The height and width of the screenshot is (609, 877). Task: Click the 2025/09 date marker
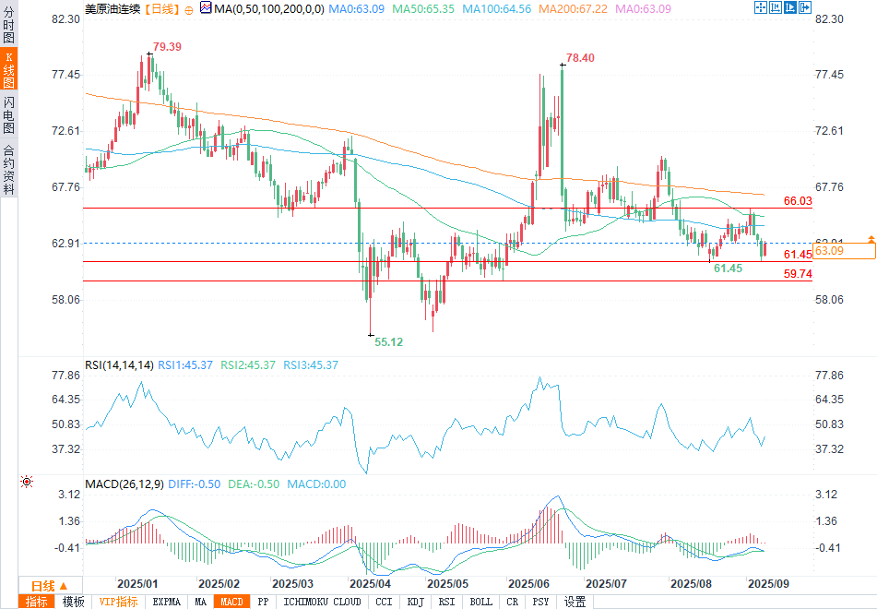(x=768, y=584)
